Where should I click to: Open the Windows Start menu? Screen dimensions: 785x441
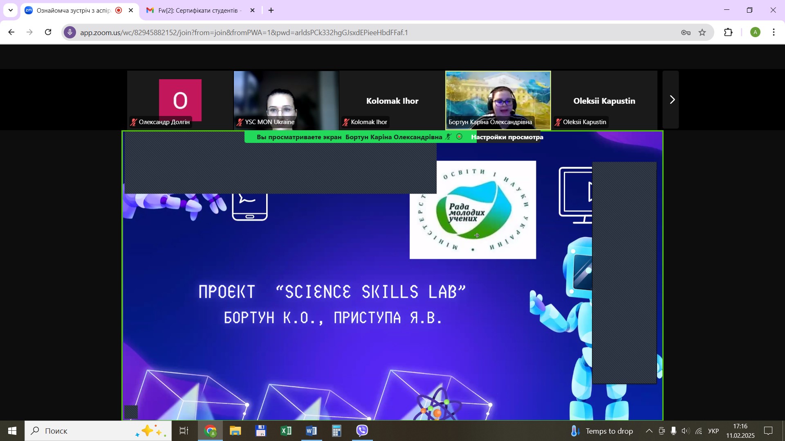coord(12,431)
